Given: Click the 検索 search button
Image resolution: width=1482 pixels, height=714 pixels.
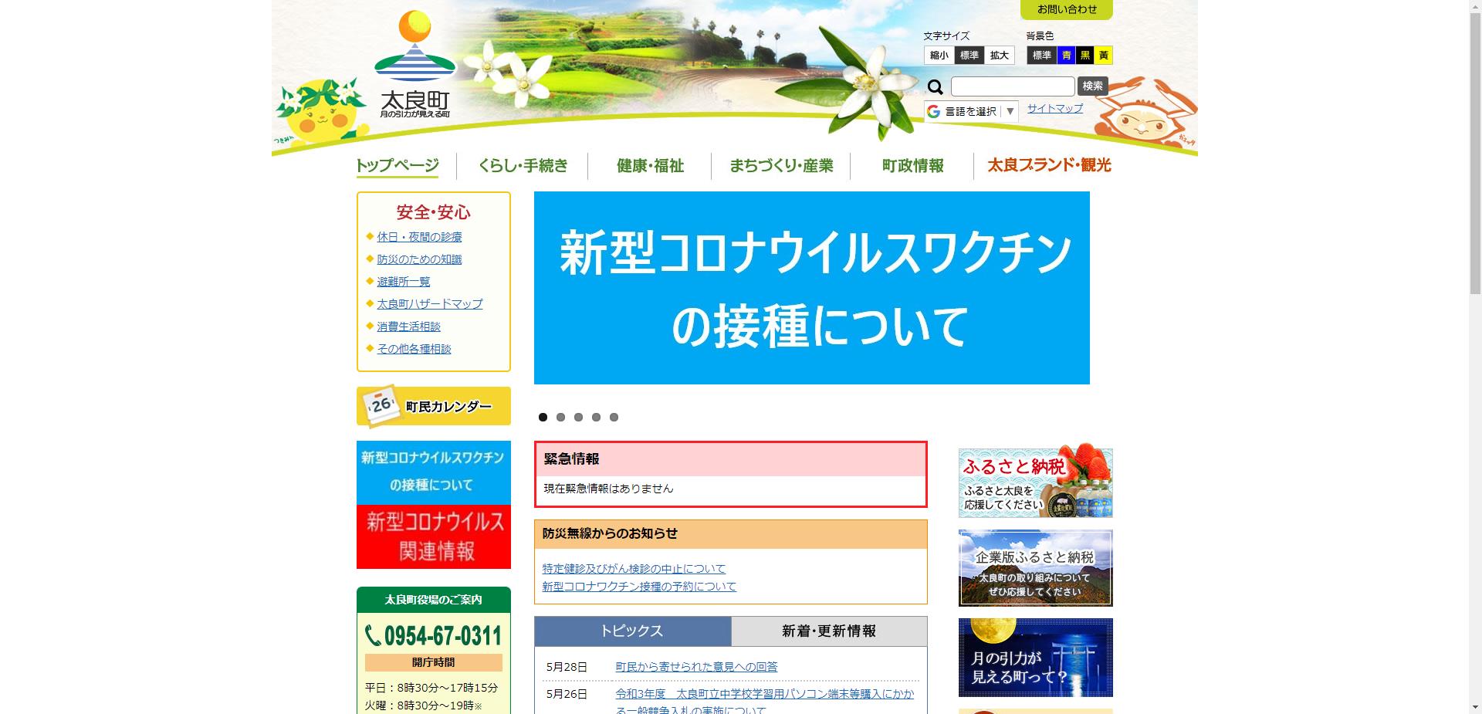Looking at the screenshot, I should pos(1091,86).
